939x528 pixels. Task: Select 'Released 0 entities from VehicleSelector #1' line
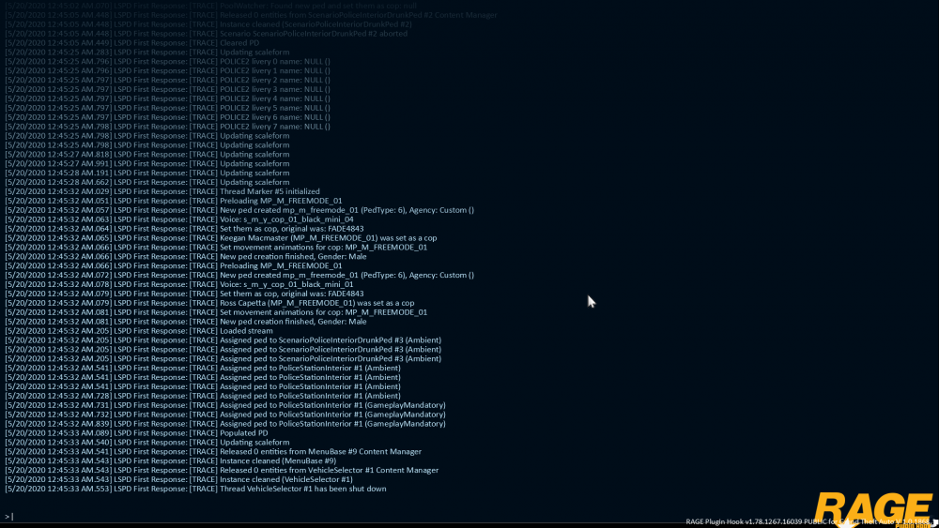[x=222, y=470]
